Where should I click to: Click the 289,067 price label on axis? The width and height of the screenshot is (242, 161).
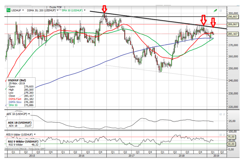(233, 24)
